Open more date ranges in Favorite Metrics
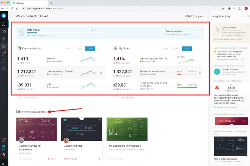 [101, 49]
